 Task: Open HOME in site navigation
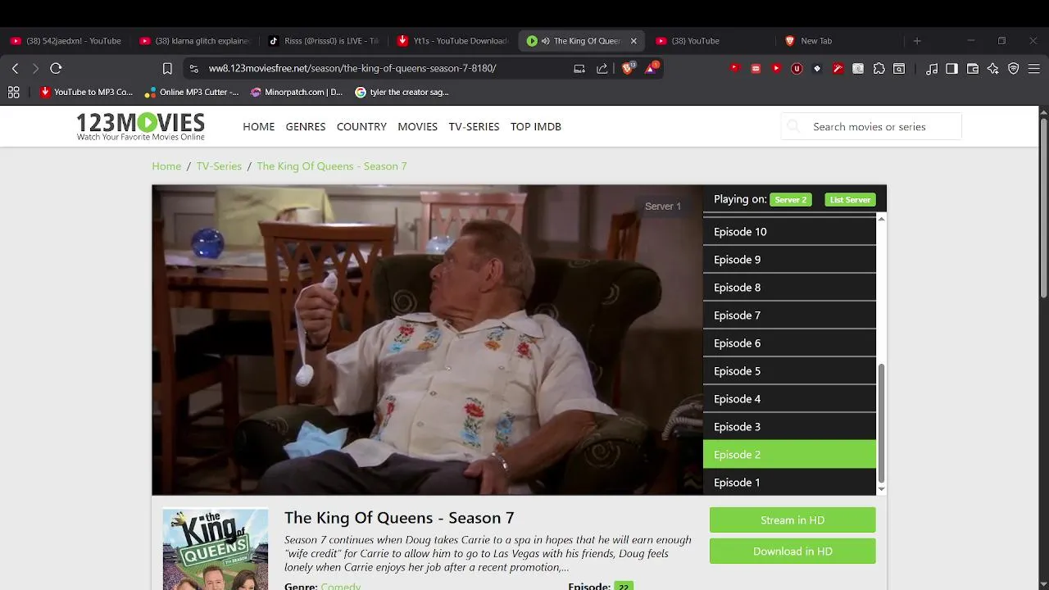tap(259, 127)
